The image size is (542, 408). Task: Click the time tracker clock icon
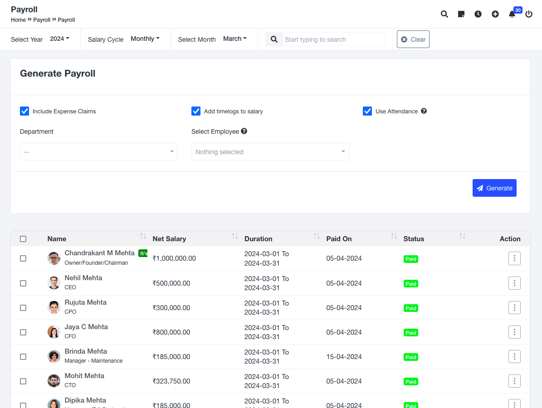478,14
